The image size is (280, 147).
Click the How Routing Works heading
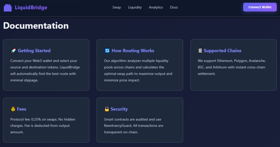[133, 50]
